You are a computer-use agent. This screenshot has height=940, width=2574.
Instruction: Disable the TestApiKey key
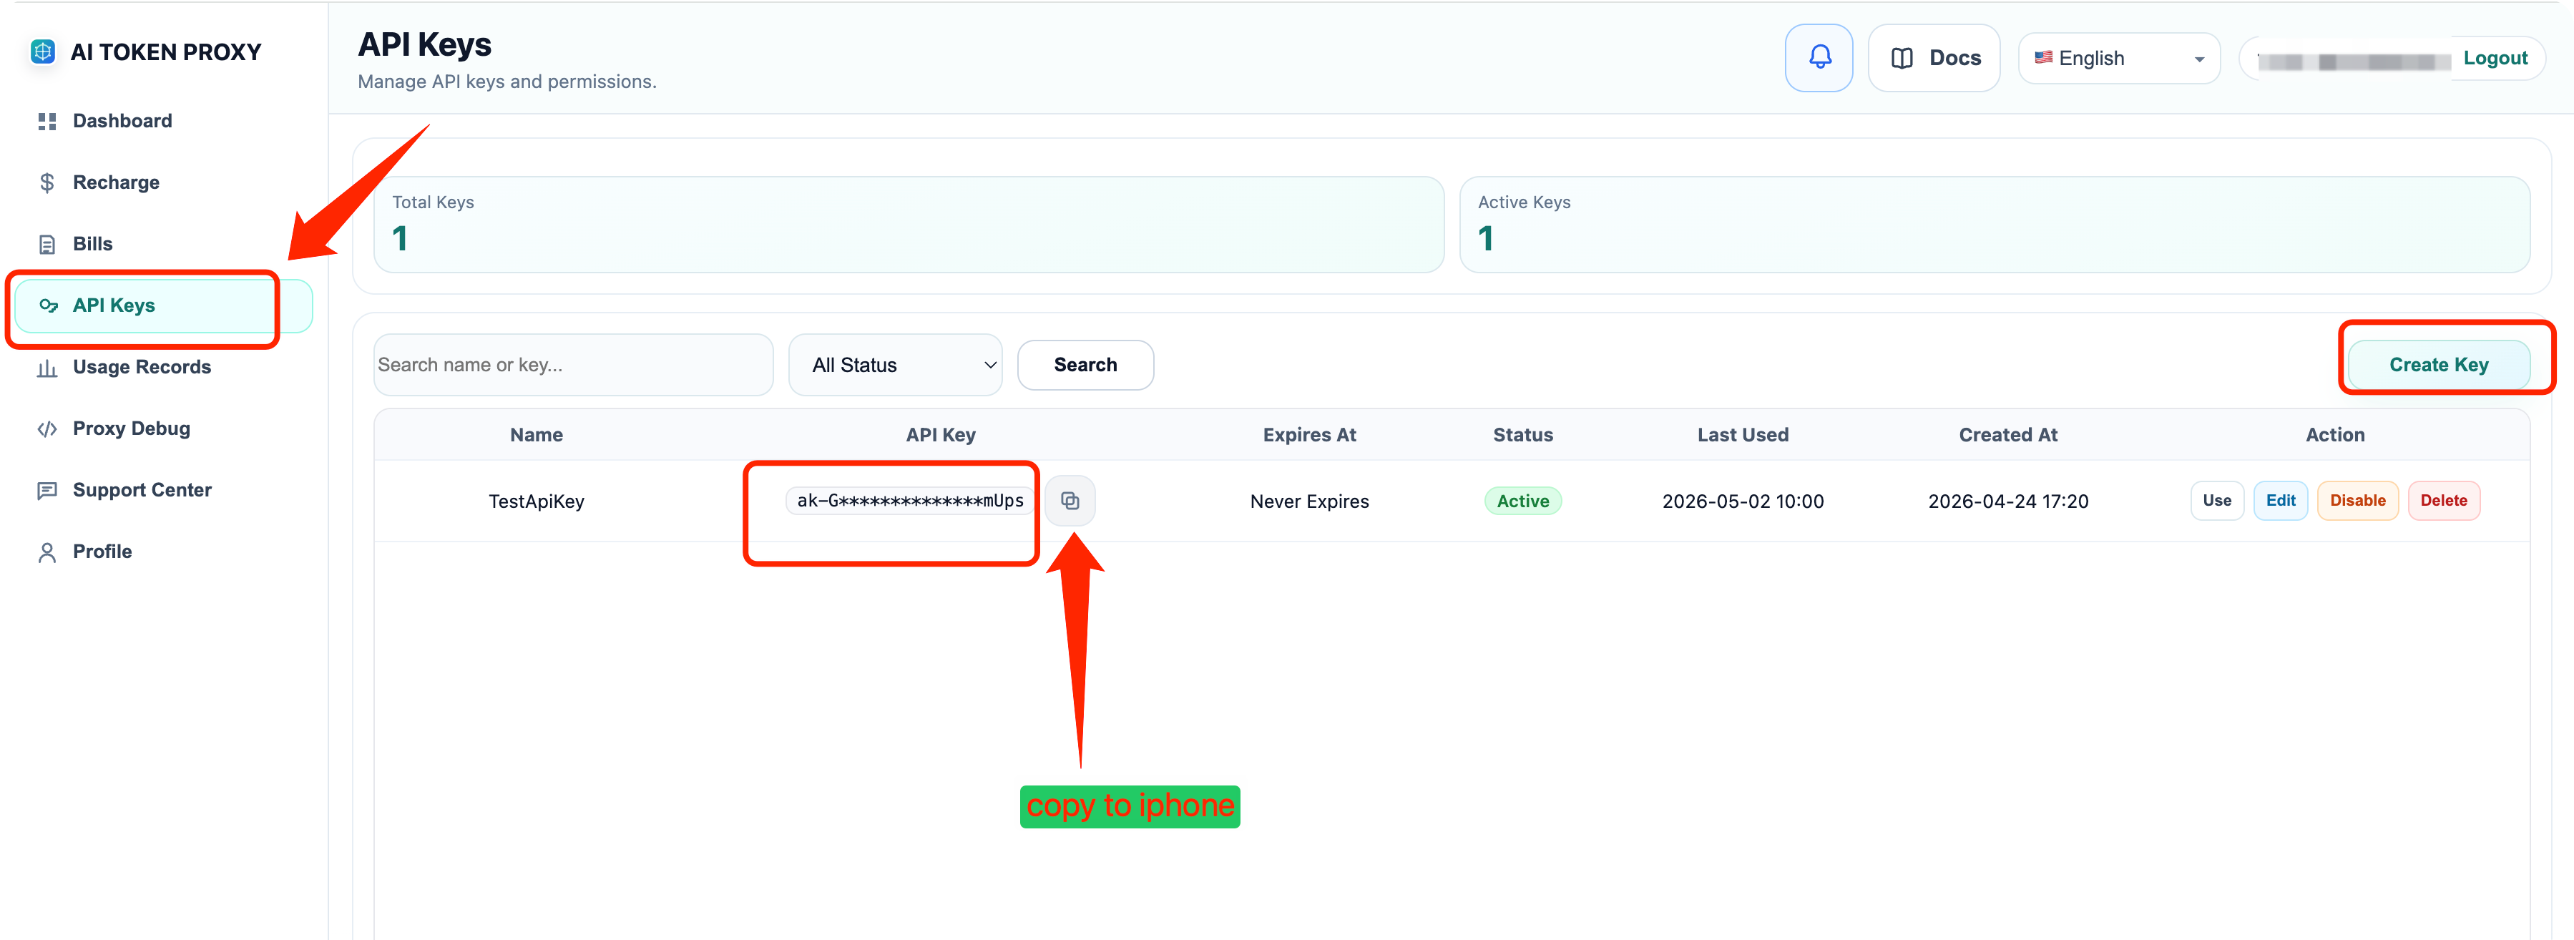pyautogui.click(x=2357, y=501)
